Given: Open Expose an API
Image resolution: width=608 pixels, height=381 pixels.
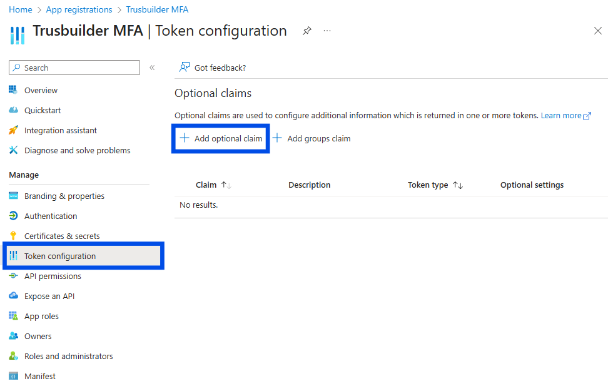Looking at the screenshot, I should click(50, 295).
